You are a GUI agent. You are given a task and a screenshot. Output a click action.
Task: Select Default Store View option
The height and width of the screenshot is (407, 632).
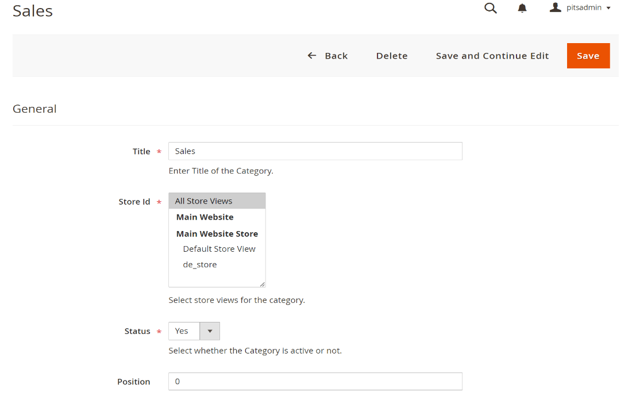point(219,249)
